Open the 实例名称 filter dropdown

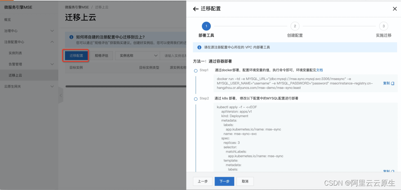point(137,56)
